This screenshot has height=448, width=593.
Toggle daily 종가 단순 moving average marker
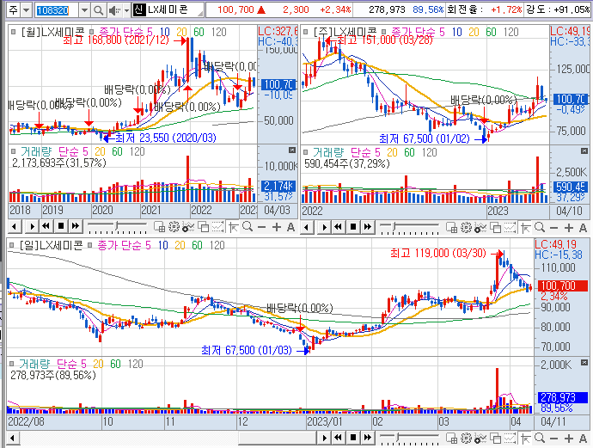coord(89,245)
